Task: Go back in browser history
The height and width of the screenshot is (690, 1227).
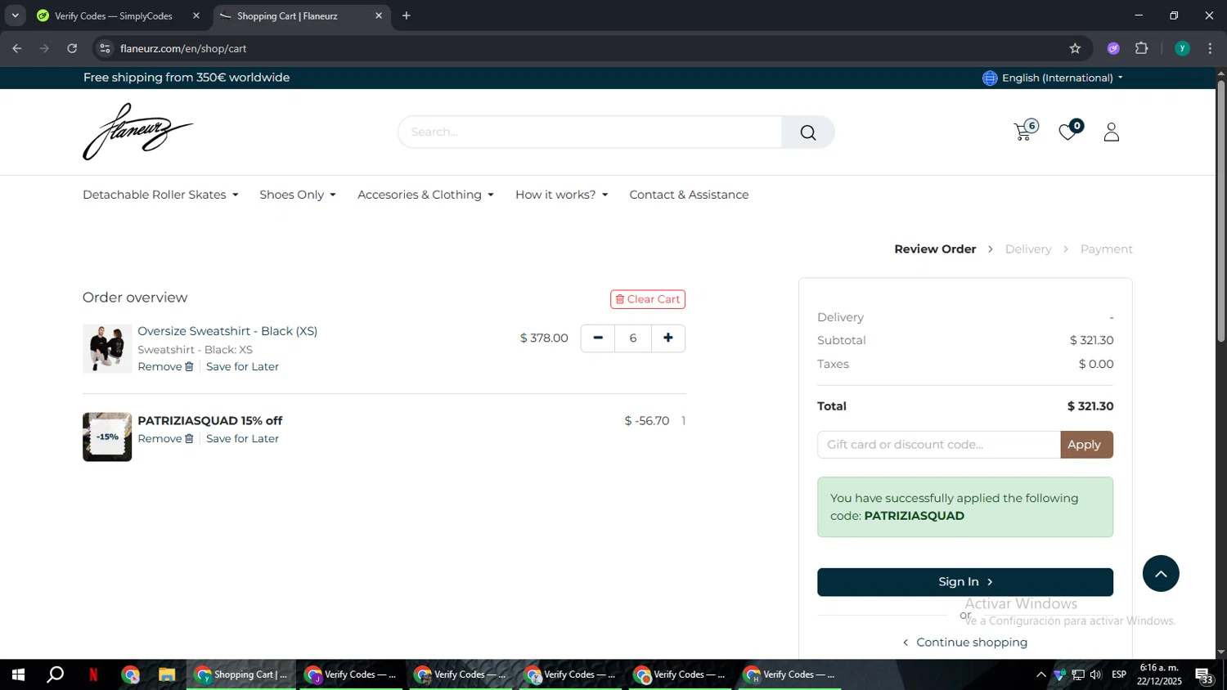Action: coord(17,48)
